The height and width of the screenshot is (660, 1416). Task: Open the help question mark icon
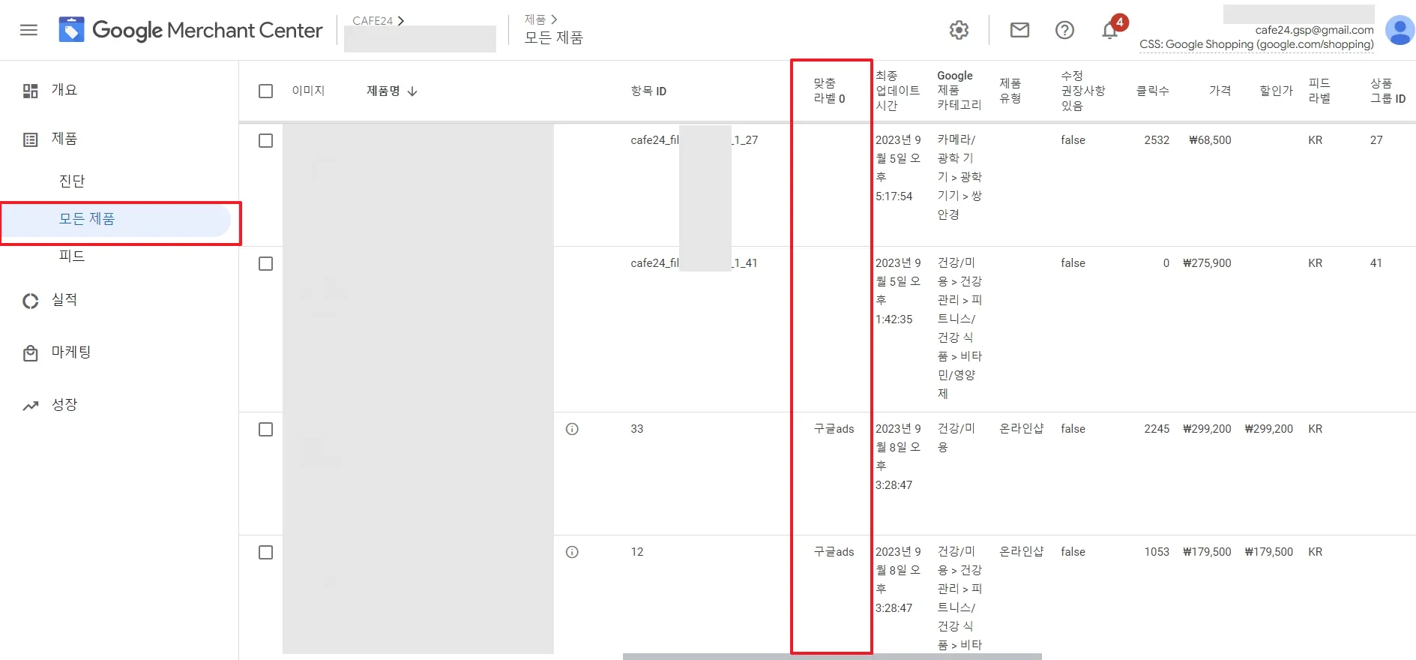click(x=1064, y=30)
